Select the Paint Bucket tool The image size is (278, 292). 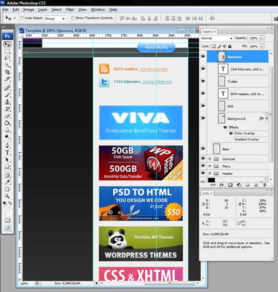coord(7,123)
